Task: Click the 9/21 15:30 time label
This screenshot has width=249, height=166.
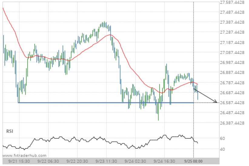Action: click(19, 161)
